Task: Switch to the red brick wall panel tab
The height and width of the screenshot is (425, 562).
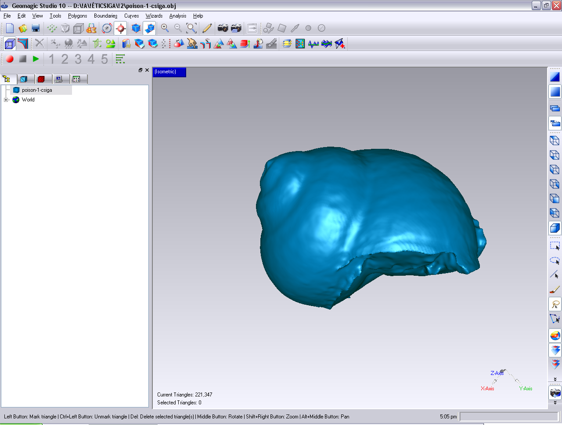Action: (x=41, y=79)
